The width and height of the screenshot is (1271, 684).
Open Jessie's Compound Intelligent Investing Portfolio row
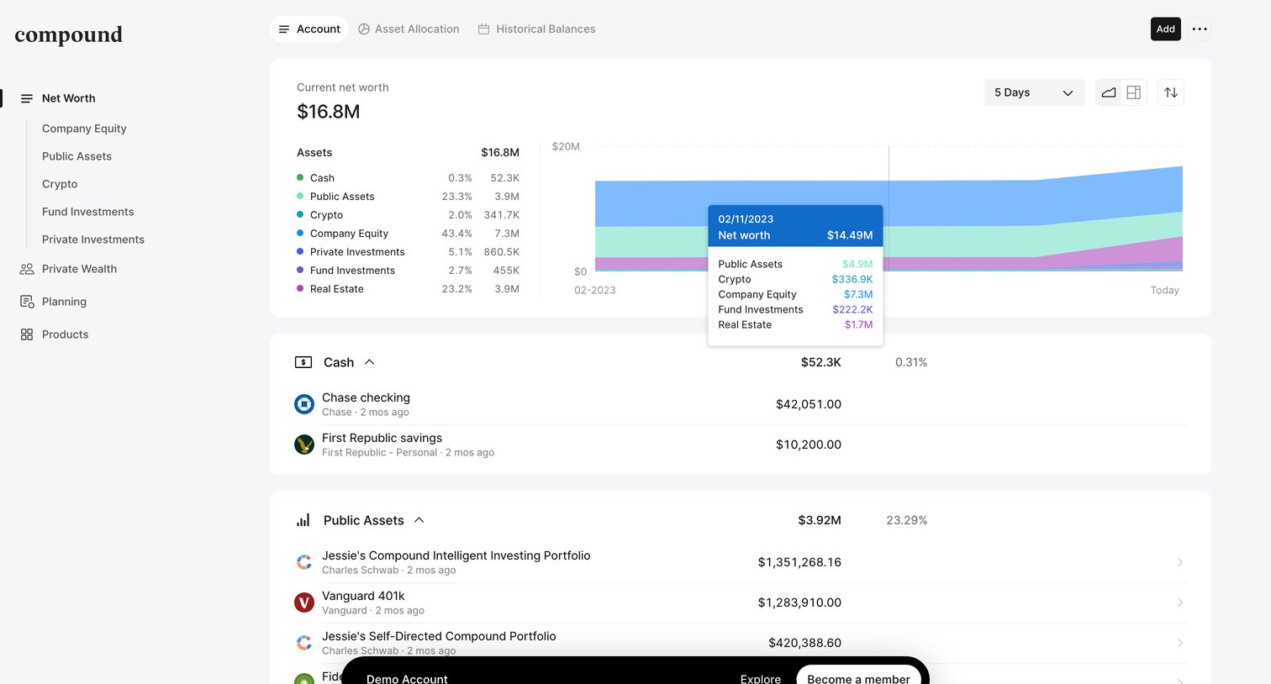pos(740,562)
